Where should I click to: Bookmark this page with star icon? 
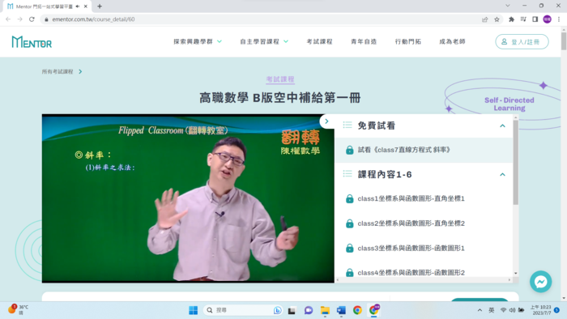pos(497,19)
